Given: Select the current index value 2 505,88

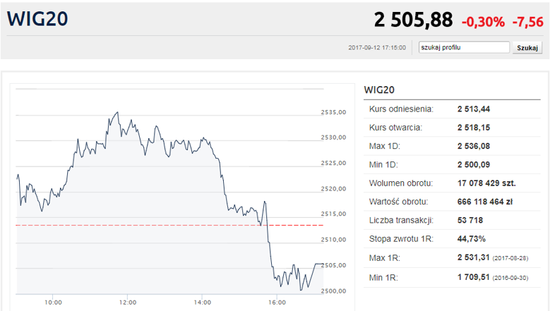Looking at the screenshot, I should [x=413, y=20].
